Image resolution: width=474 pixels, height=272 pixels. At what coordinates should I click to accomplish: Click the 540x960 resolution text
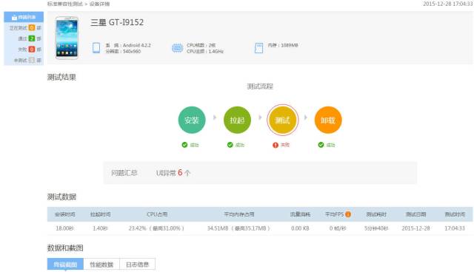(x=132, y=51)
